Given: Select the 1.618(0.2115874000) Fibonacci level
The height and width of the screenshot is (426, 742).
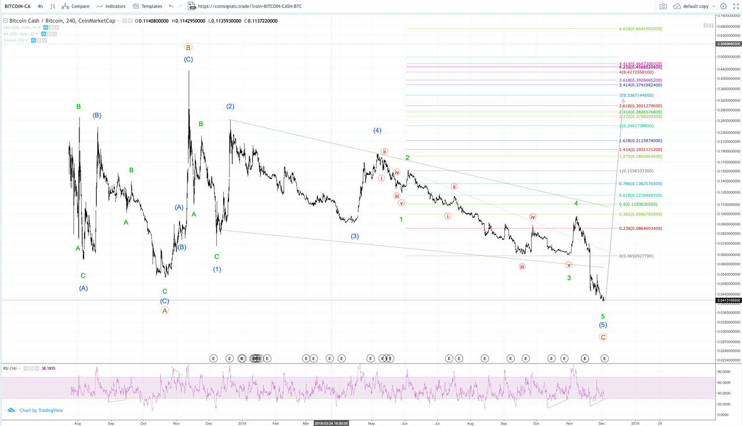Looking at the screenshot, I should click(641, 141).
